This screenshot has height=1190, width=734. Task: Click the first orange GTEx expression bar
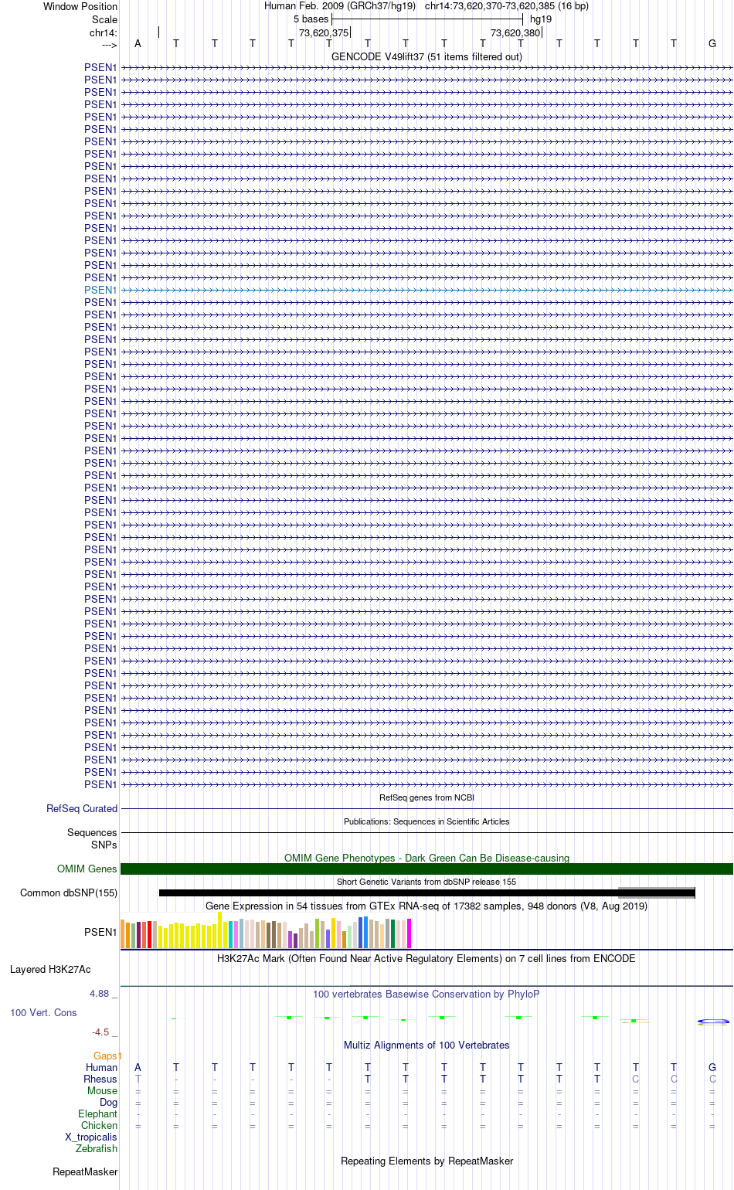(x=122, y=933)
